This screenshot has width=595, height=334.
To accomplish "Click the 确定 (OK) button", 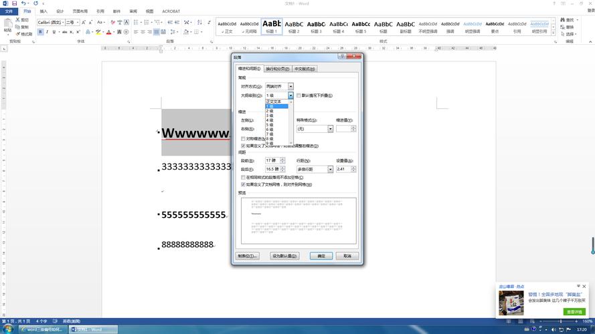I will tap(321, 256).
